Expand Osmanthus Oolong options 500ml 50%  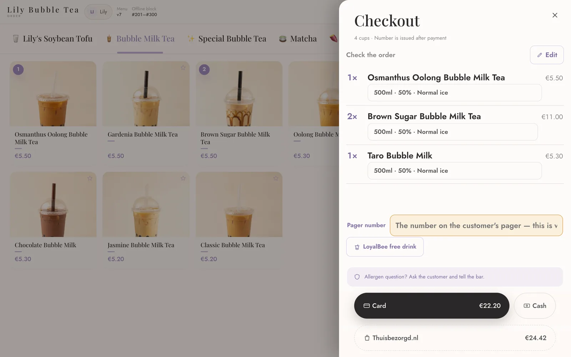454,92
